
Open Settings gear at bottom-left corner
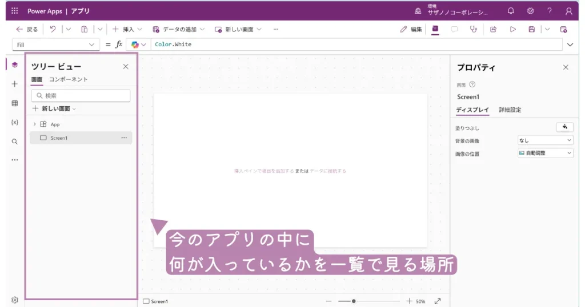pyautogui.click(x=15, y=300)
